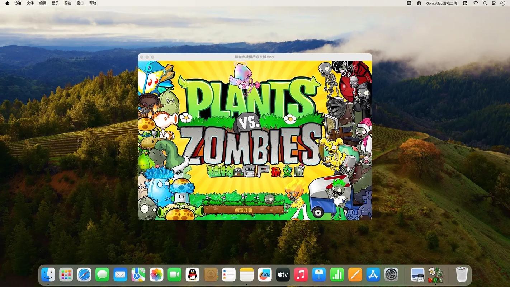This screenshot has height=287, width=510.
Task: Open the Notes app in Dock
Action: (247, 275)
